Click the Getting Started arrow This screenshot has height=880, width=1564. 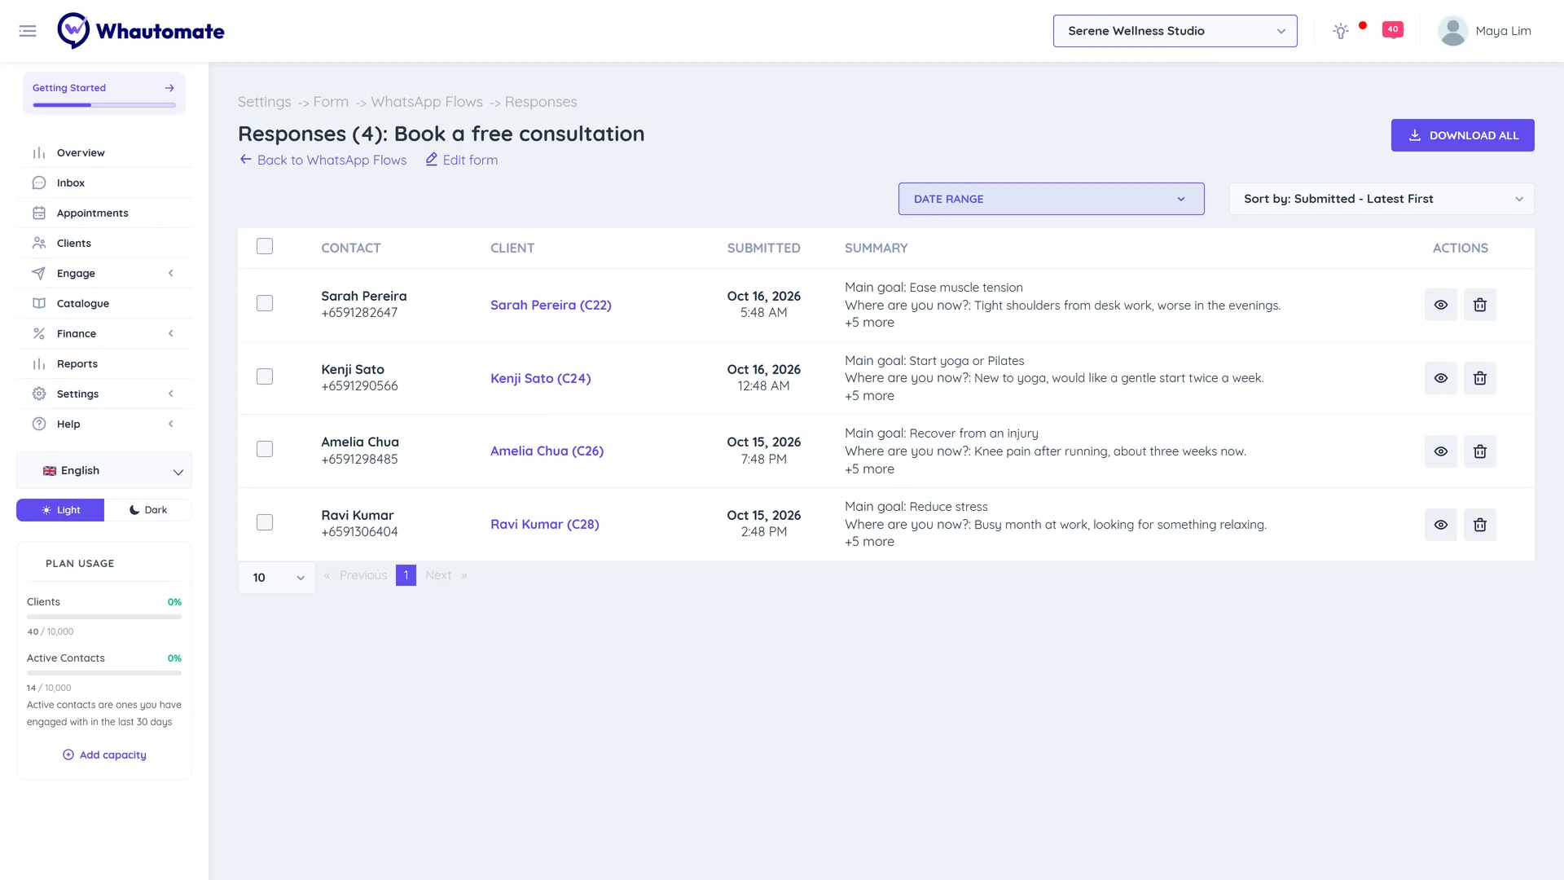click(x=169, y=88)
